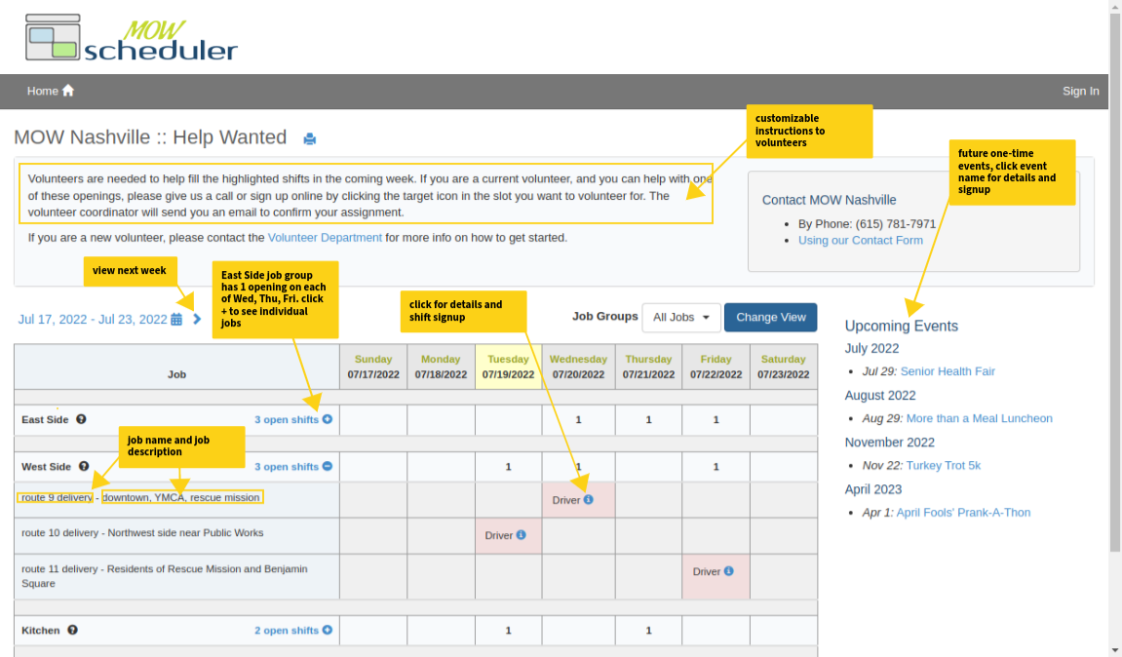Click the page vertical scrollbar
The width and height of the screenshot is (1122, 657).
(1115, 283)
